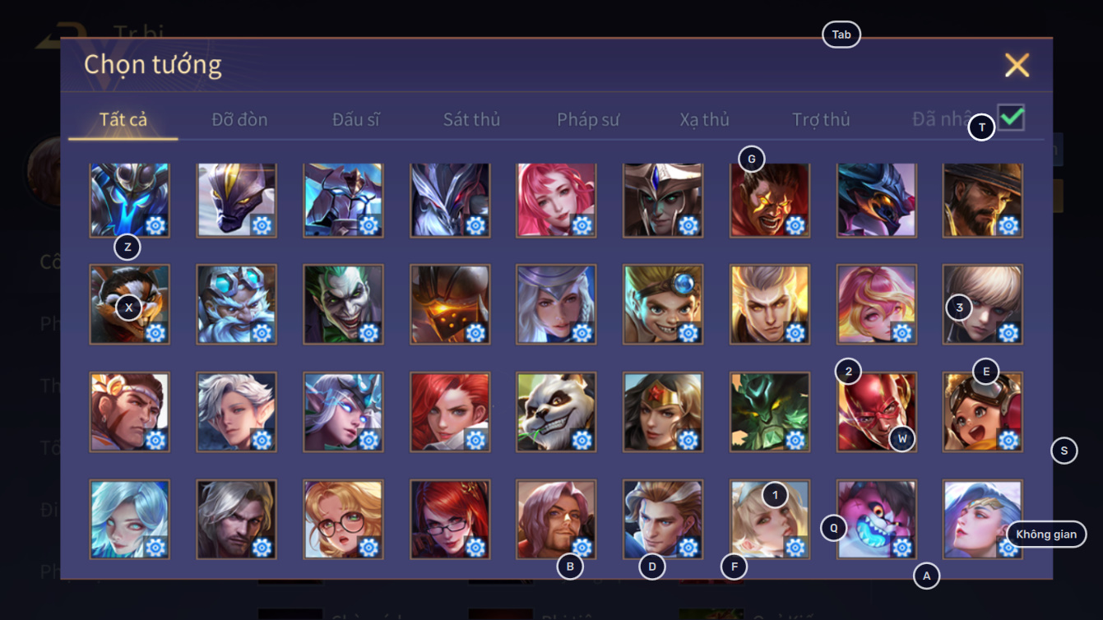
Task: Toggle the green checkmark checkbox
Action: pos(1011,117)
